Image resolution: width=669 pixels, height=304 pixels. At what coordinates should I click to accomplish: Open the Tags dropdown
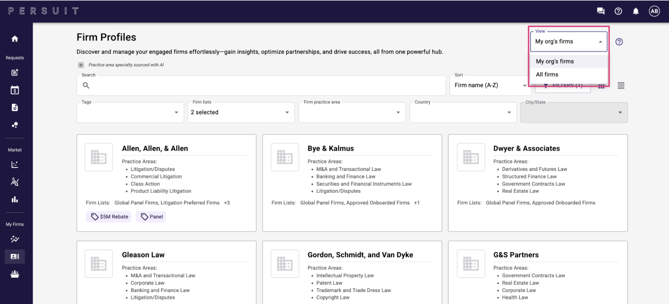(130, 112)
